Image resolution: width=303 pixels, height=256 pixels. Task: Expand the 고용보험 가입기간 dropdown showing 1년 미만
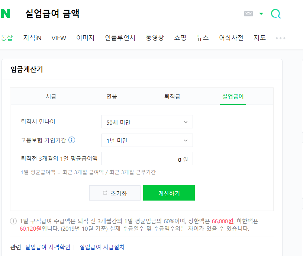147,140
